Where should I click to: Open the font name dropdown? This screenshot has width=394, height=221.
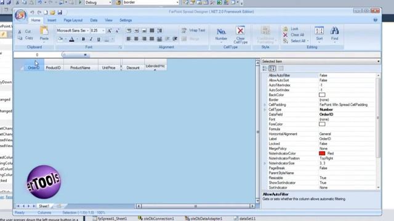[87, 31]
